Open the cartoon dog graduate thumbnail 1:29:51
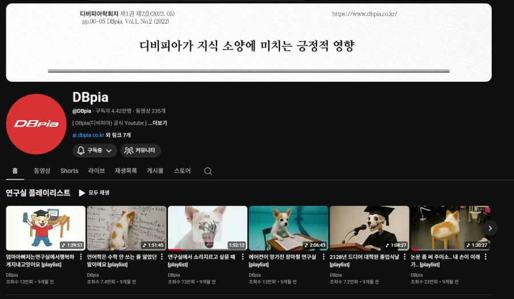Viewport: 514px width, 299px height. click(46, 228)
